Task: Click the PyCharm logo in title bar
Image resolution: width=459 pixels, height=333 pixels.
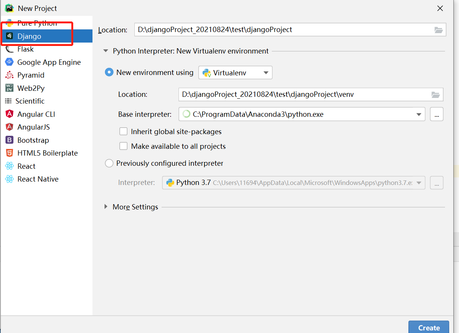Action: [9, 8]
